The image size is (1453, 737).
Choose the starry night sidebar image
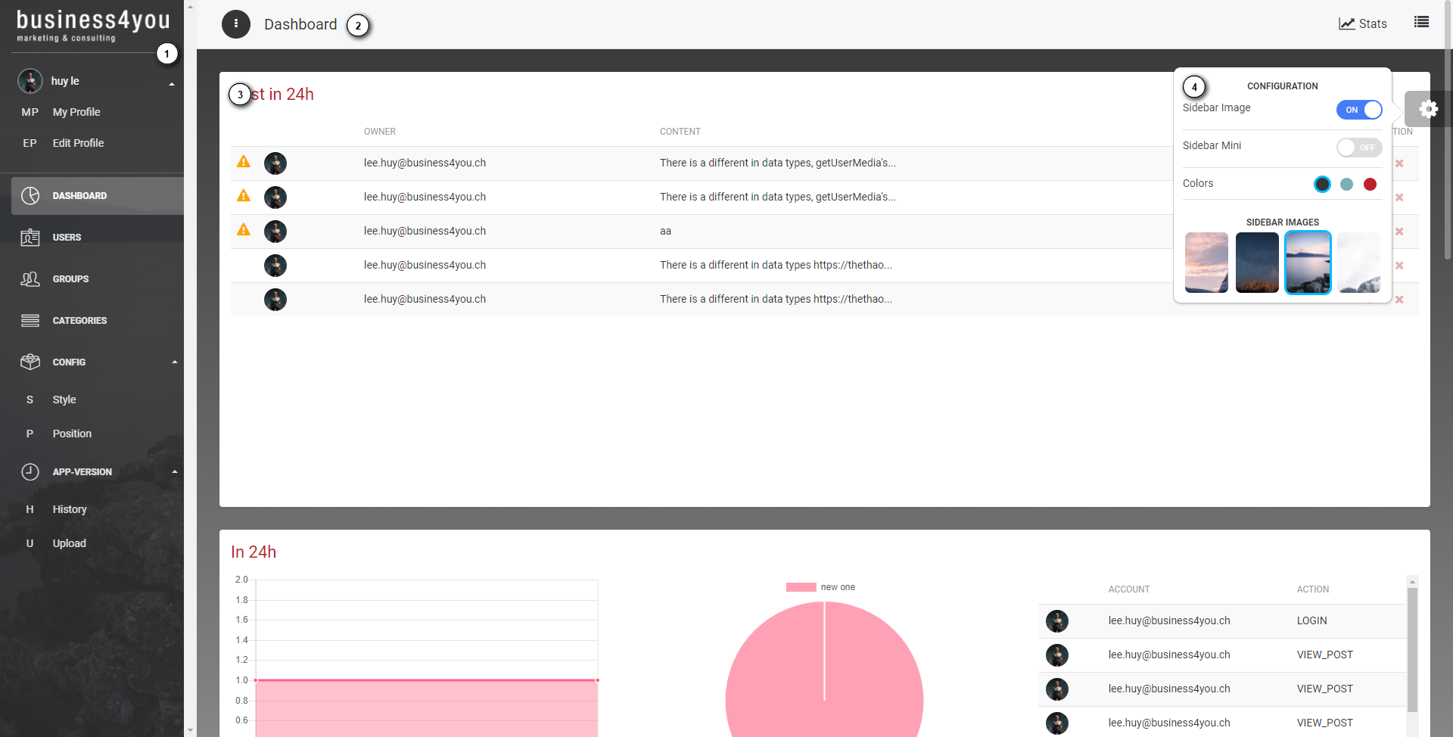click(x=1257, y=263)
